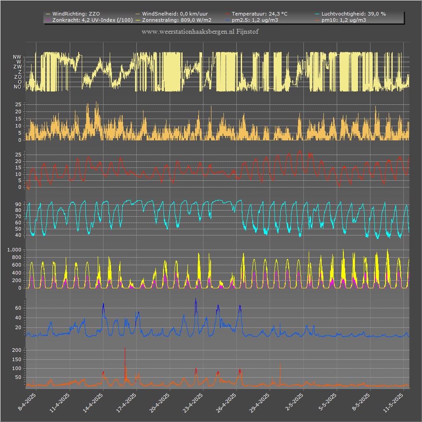
Task: Click the NO wind direction axis label
Action: (17, 87)
